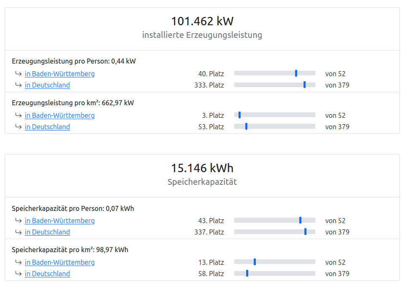Click rank marker on 40. Platz bar
The image size is (404, 285).
296,73
